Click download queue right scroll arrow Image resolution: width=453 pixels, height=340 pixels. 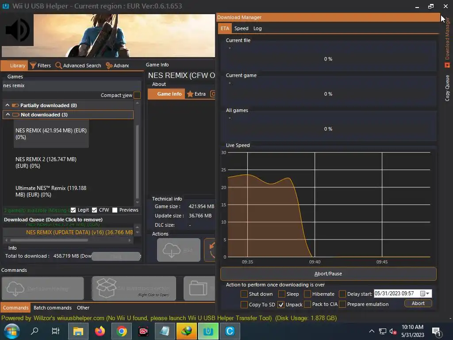(130, 240)
